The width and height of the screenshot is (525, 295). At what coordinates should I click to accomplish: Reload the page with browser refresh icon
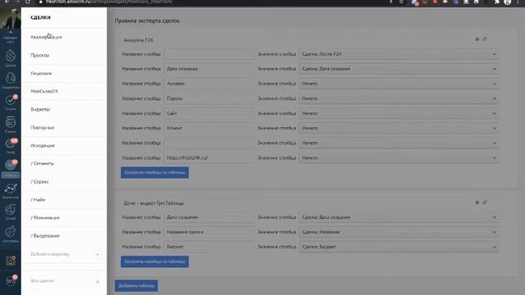[28, 2]
